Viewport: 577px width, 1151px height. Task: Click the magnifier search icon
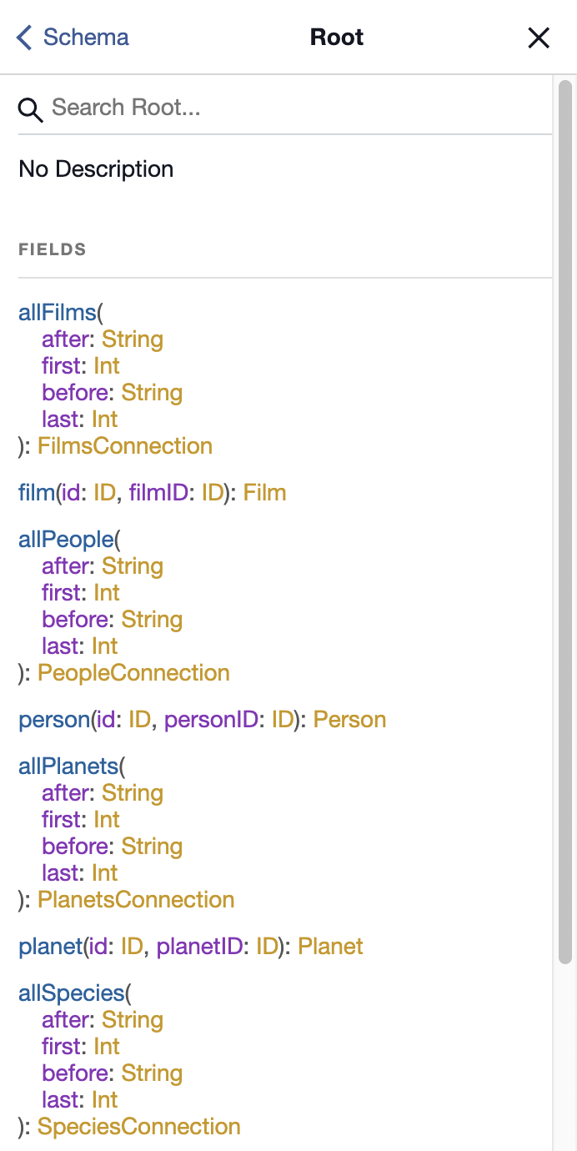pos(31,109)
